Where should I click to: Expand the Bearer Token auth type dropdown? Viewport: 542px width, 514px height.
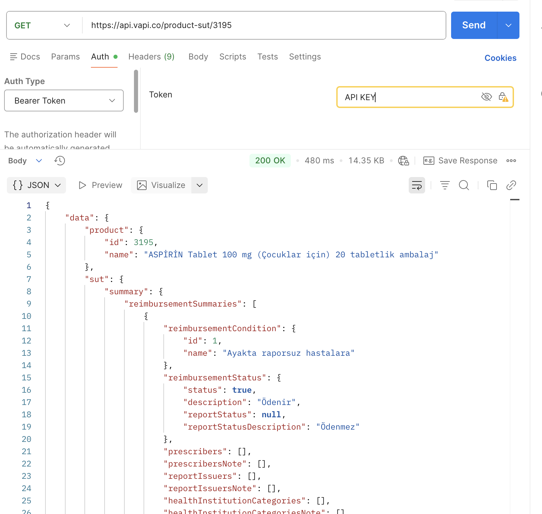point(64,100)
